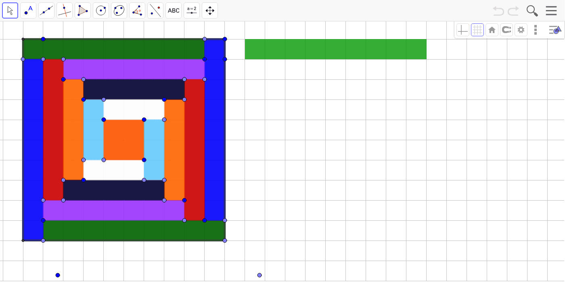Click the isolated lavender point below the green rectangle
This screenshot has height=282, width=565.
(259, 275)
